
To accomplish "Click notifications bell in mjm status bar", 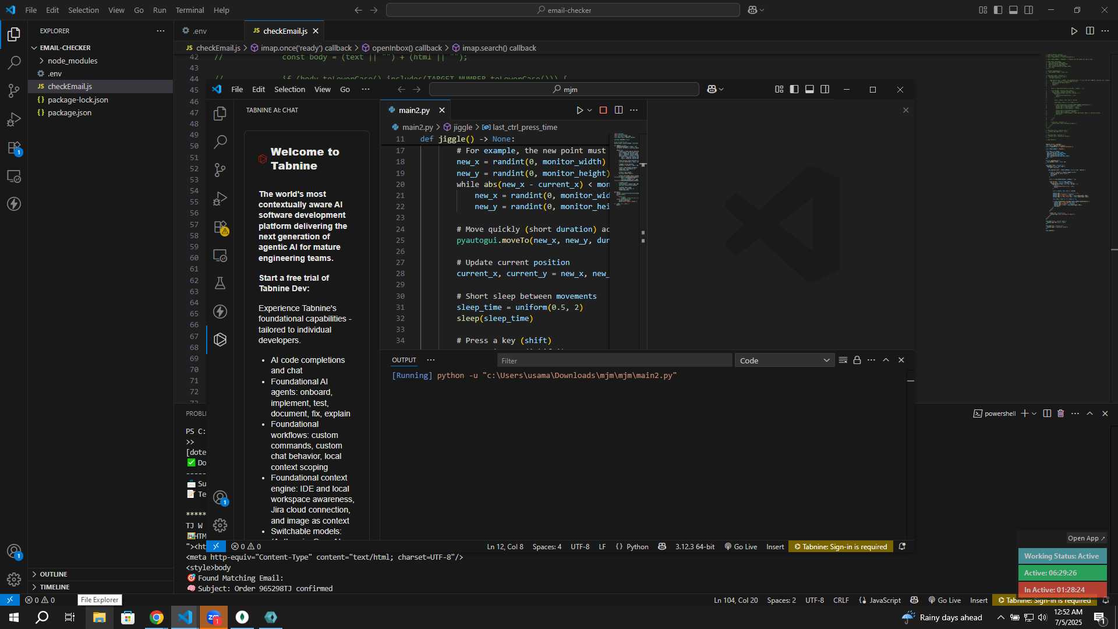I will pos(902,546).
